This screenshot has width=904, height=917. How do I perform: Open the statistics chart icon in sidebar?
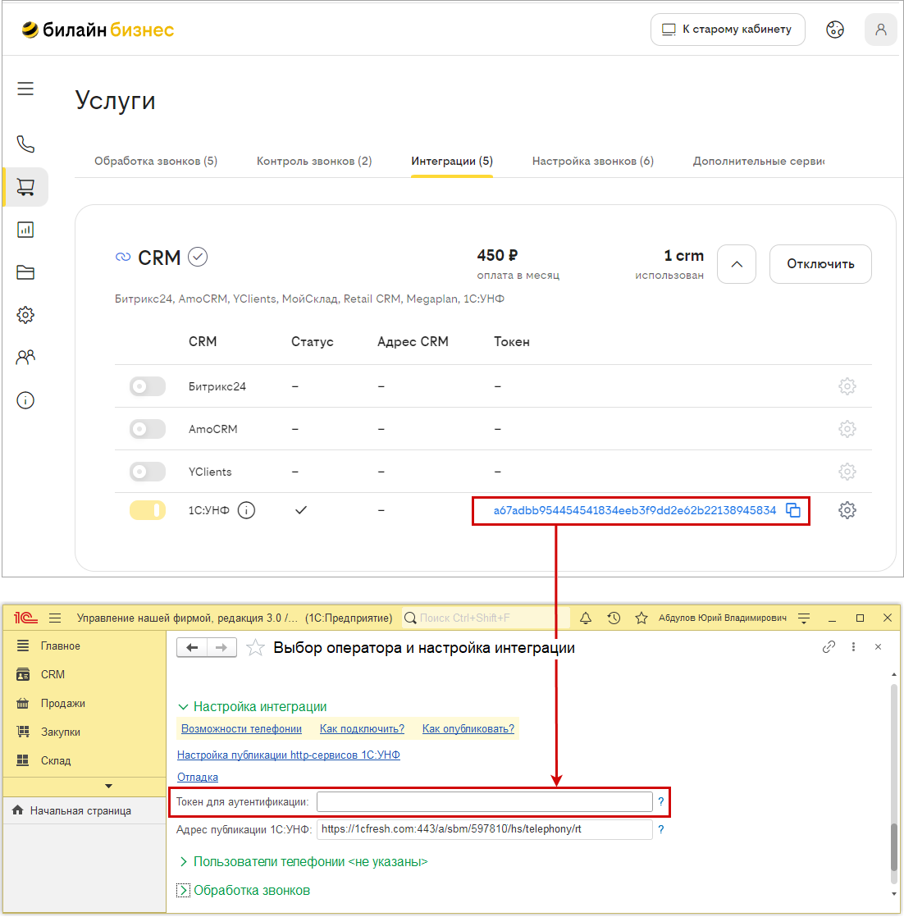coord(25,230)
